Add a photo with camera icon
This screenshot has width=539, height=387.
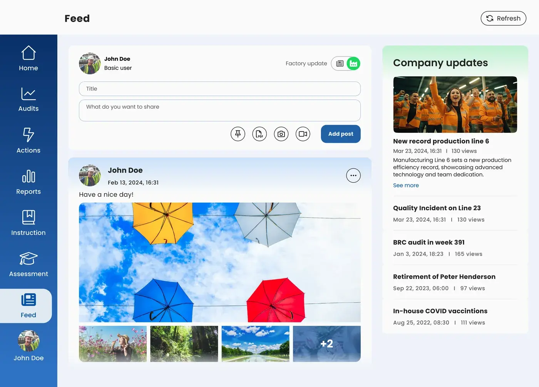pos(281,134)
